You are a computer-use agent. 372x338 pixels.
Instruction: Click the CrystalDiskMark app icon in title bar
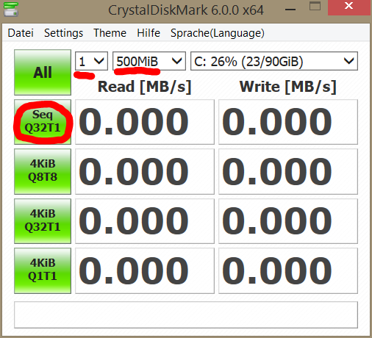click(x=11, y=10)
